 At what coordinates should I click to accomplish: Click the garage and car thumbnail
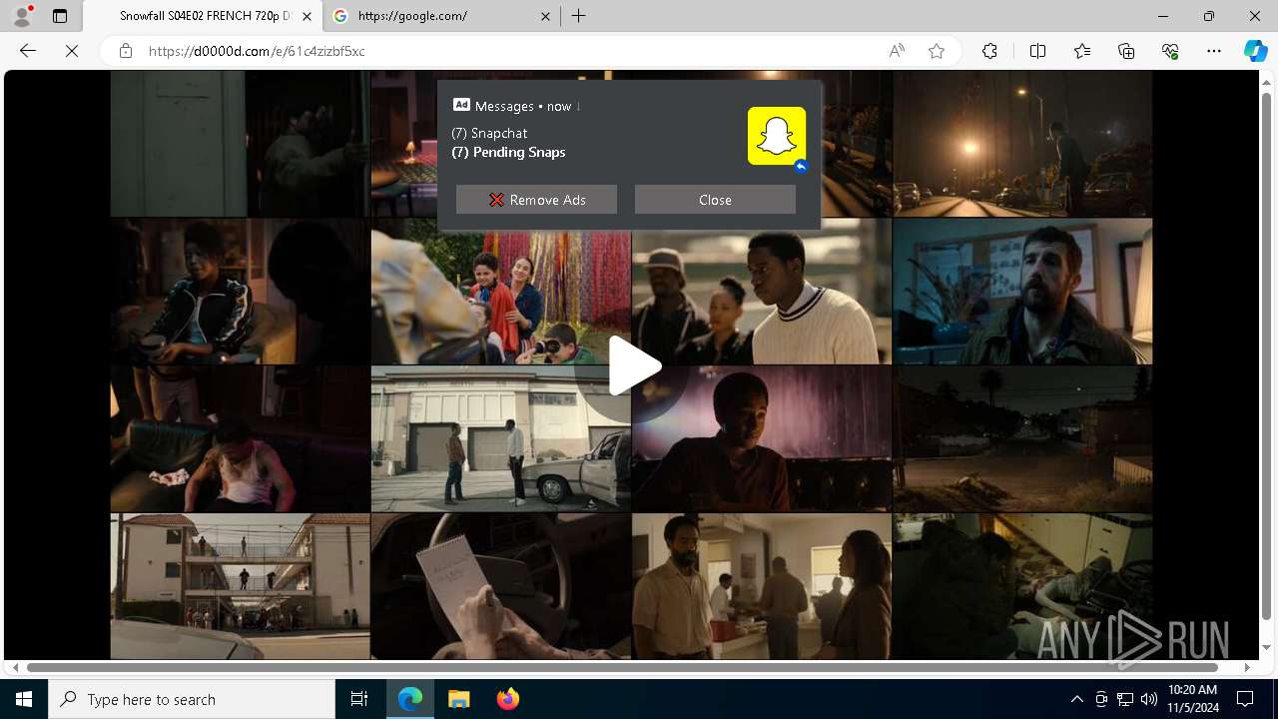(x=500, y=439)
